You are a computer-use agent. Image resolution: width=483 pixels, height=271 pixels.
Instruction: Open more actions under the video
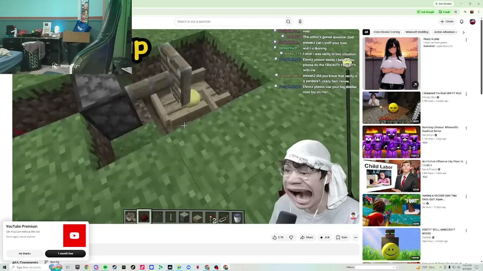[355, 238]
